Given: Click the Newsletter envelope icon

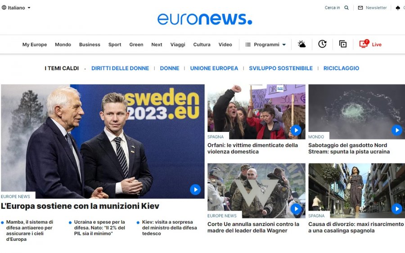Looking at the screenshot, I should pos(360,8).
